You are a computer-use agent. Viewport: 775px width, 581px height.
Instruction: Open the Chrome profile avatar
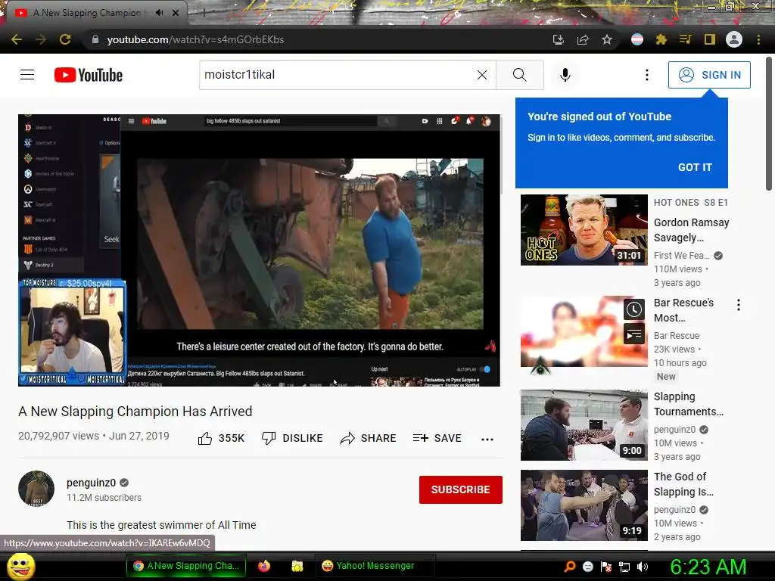click(x=734, y=39)
